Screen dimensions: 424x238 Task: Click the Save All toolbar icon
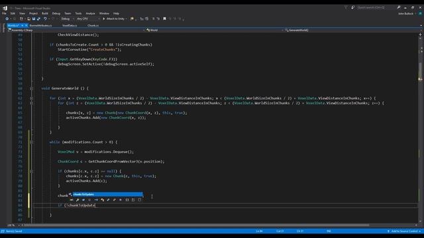pyautogui.click(x=38, y=19)
